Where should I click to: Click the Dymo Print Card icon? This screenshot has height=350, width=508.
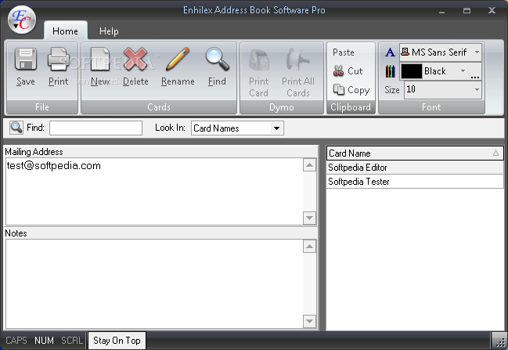pyautogui.click(x=258, y=60)
